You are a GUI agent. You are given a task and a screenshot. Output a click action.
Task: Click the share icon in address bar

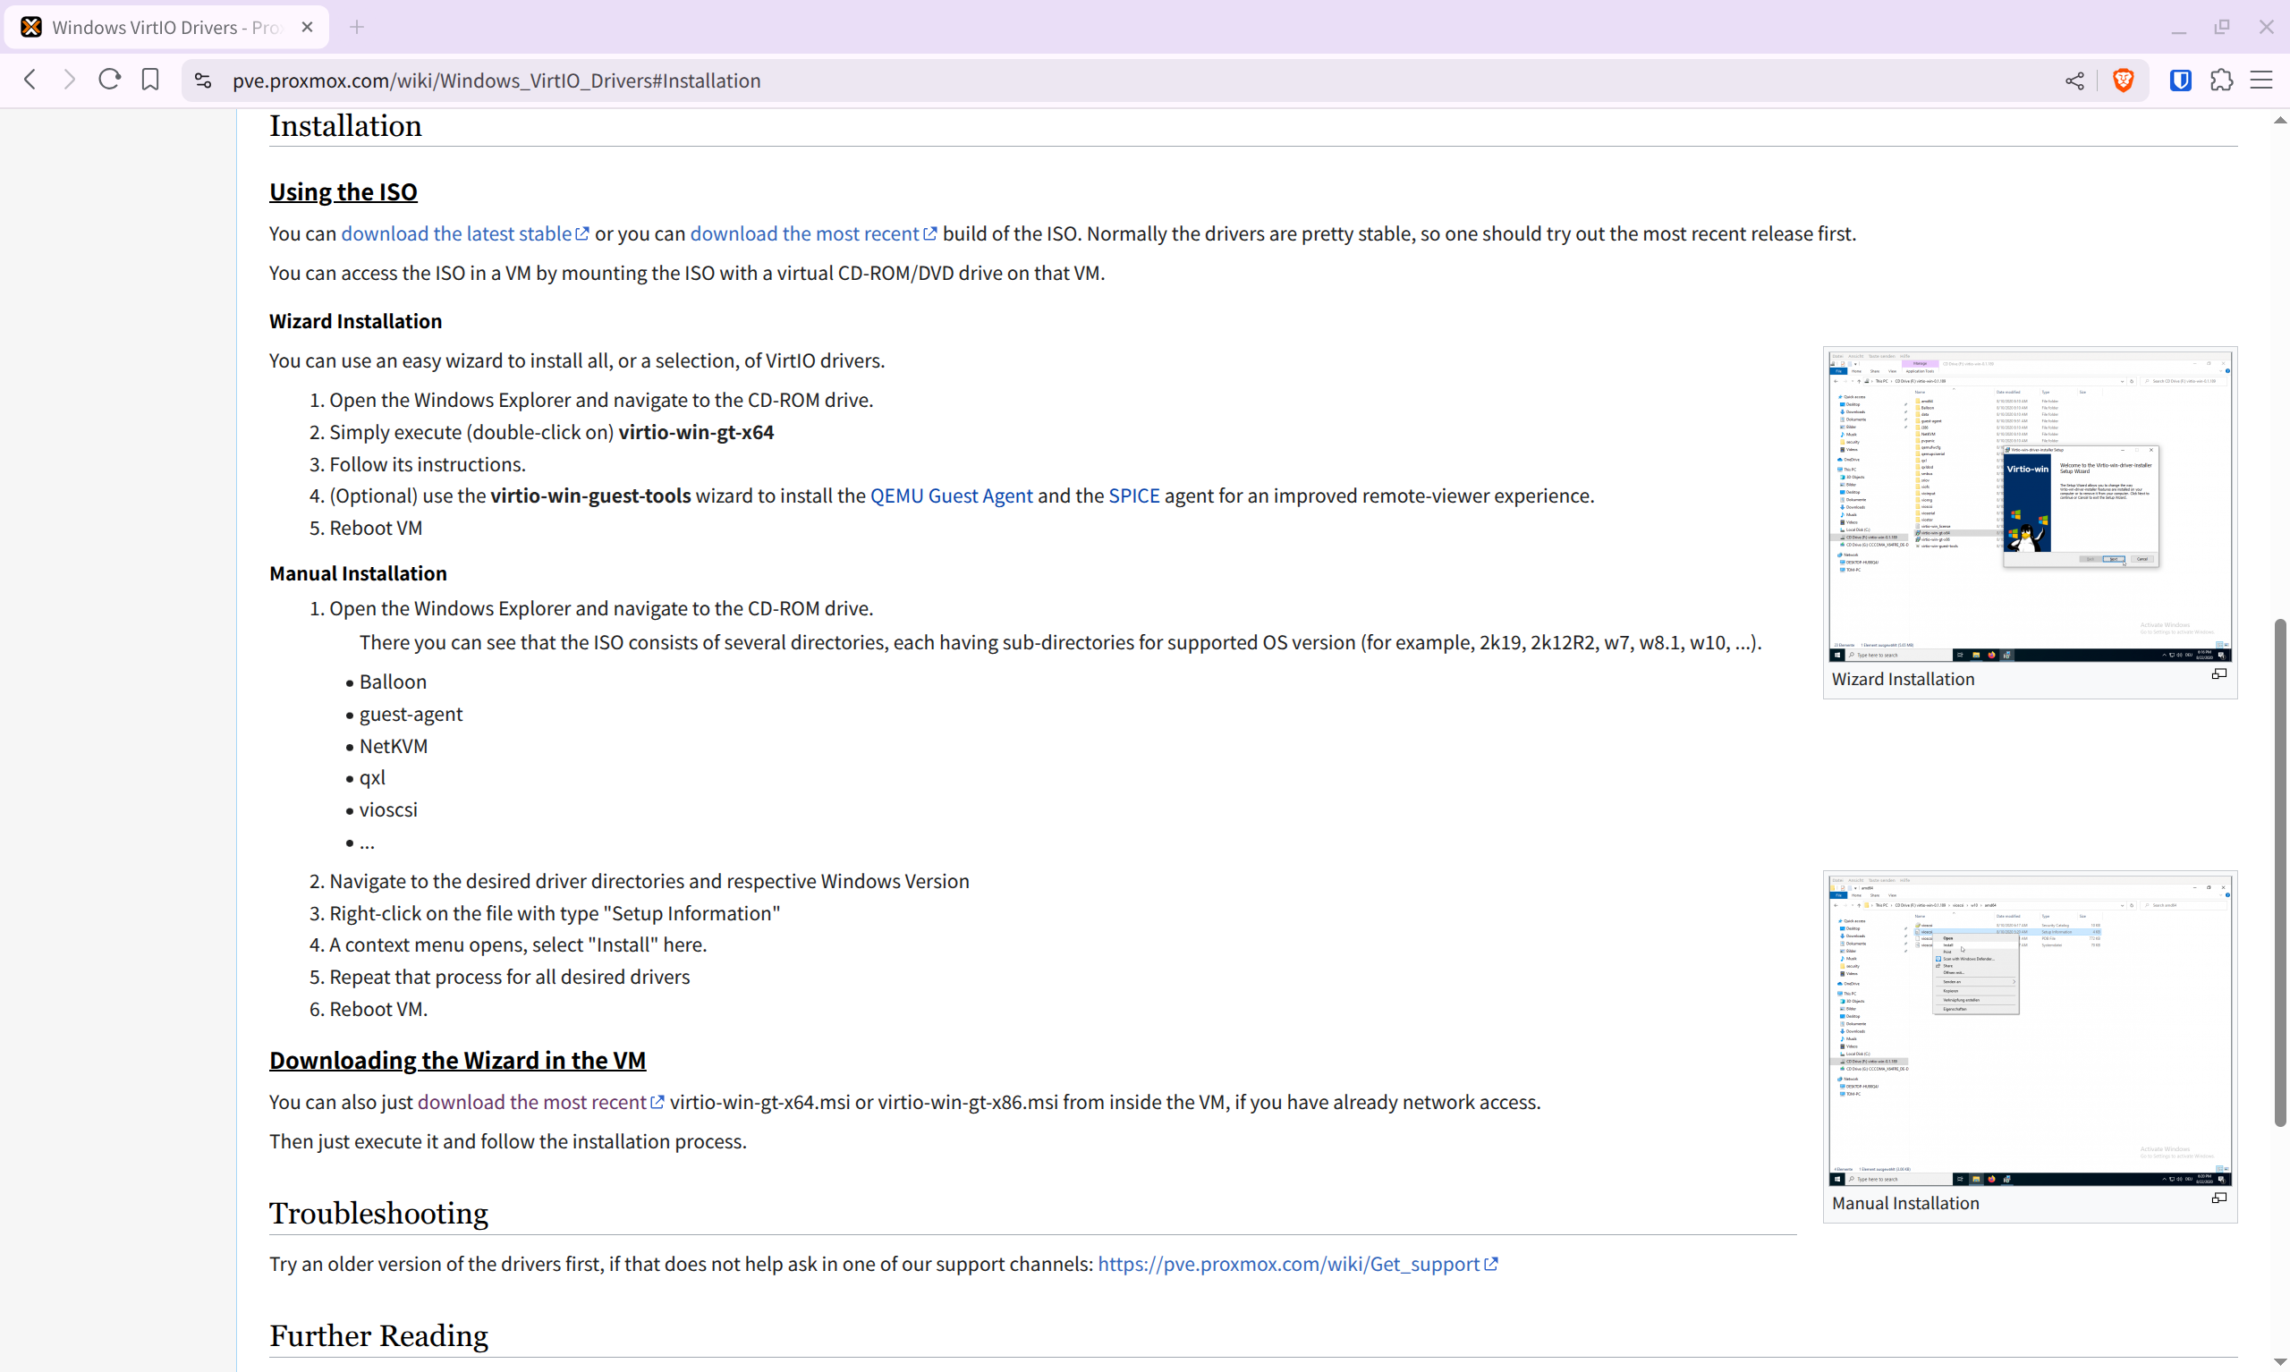pyautogui.click(x=2074, y=80)
